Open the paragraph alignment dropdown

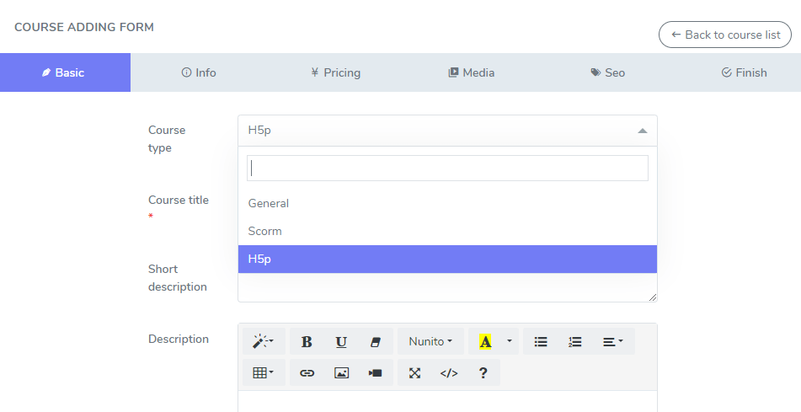[x=612, y=341]
